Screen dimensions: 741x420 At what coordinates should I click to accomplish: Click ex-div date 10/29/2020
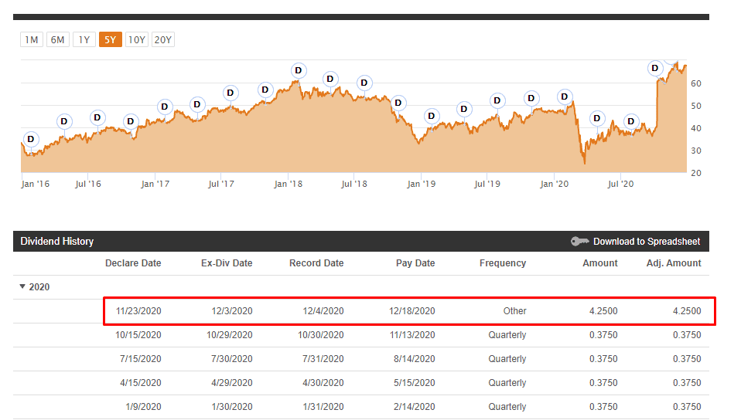(x=229, y=335)
